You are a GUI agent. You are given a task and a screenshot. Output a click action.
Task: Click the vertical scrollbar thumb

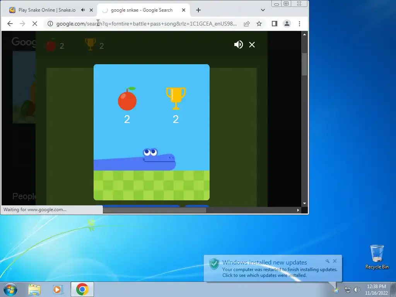305,64
